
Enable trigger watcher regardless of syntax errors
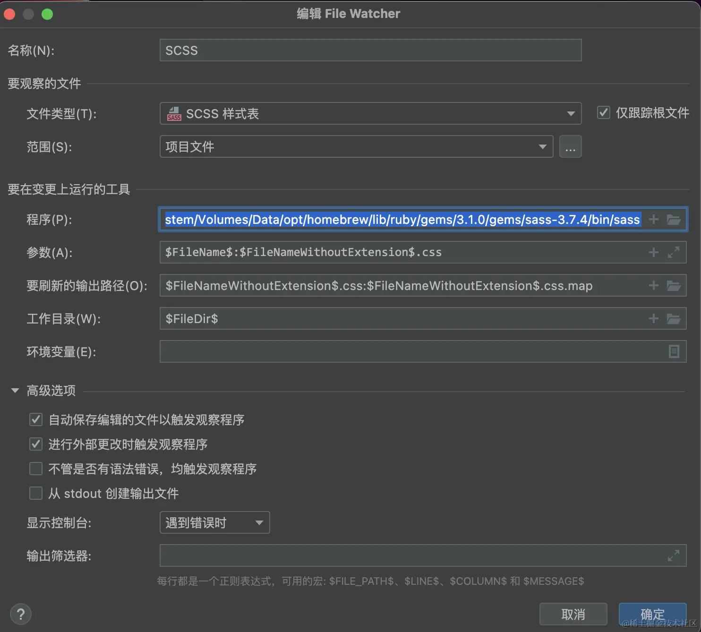click(x=36, y=469)
